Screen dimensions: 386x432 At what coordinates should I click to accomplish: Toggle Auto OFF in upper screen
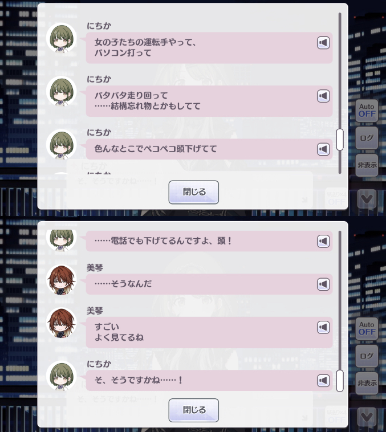367,111
